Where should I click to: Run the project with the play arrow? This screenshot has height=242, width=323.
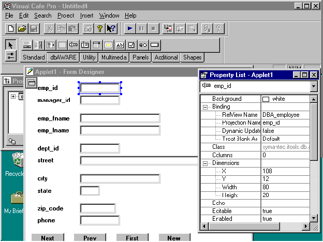click(x=130, y=28)
